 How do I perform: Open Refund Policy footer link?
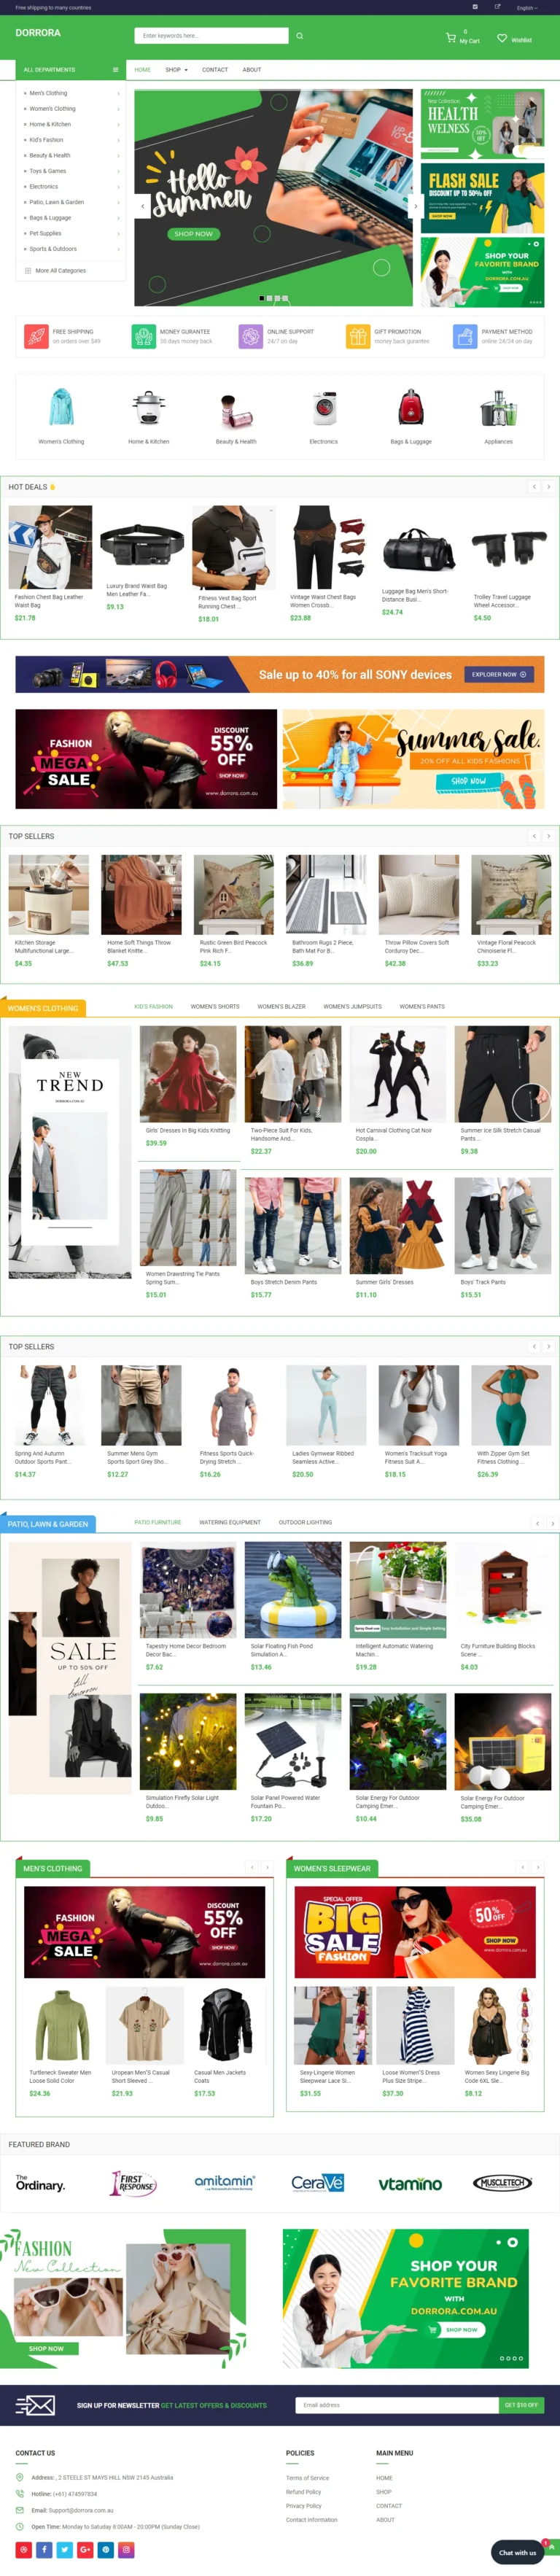[x=303, y=2492]
